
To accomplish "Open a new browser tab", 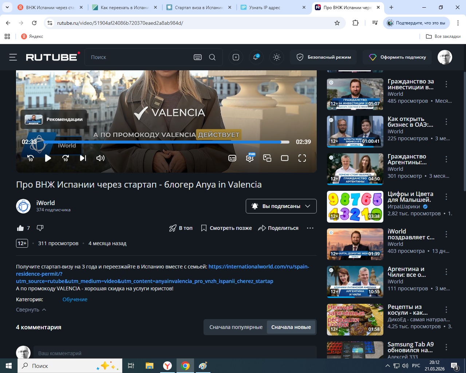I will pos(391,7).
